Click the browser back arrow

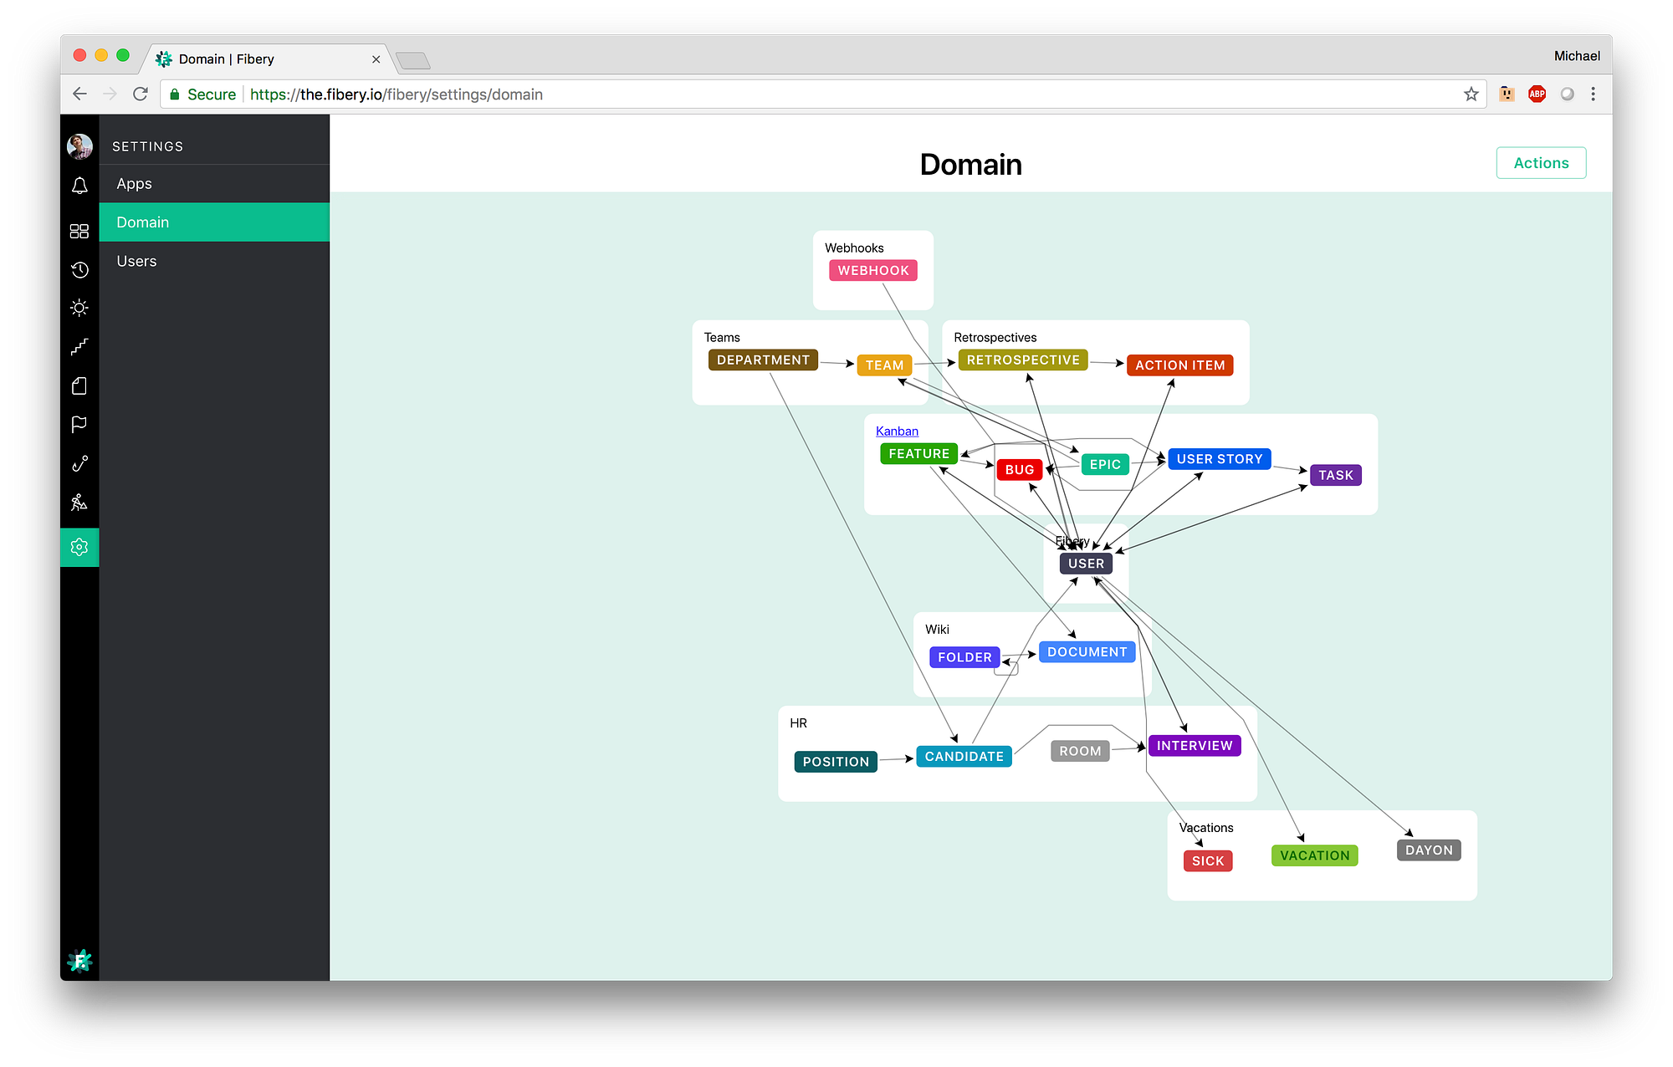click(79, 94)
